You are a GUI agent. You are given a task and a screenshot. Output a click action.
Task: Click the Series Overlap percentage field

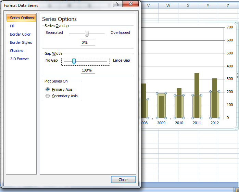tap(88, 42)
